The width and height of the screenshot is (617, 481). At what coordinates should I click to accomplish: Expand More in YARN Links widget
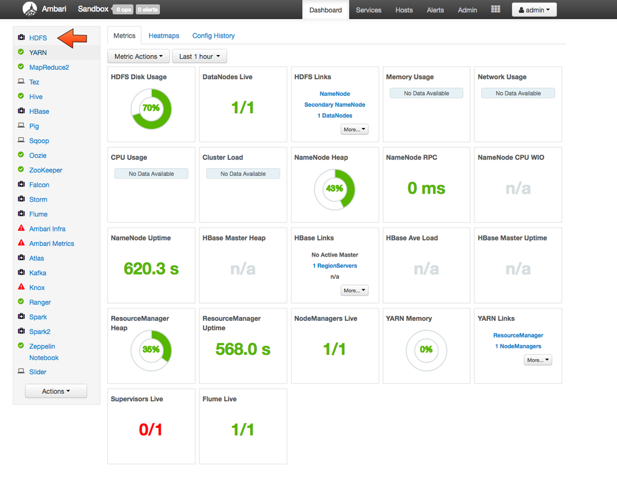[x=538, y=360]
